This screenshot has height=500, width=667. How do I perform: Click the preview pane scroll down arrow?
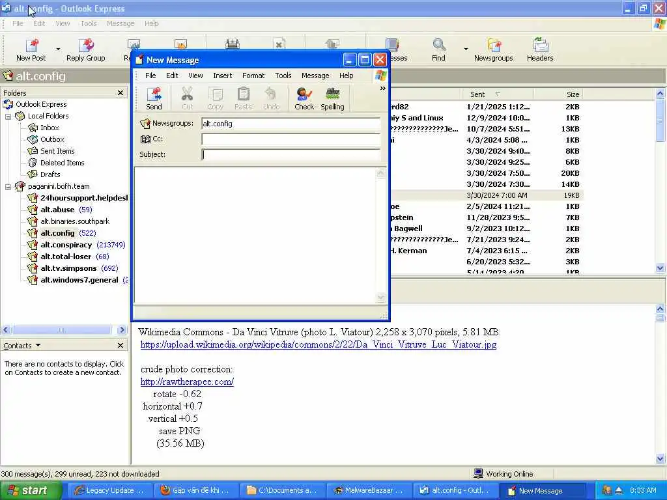660,459
